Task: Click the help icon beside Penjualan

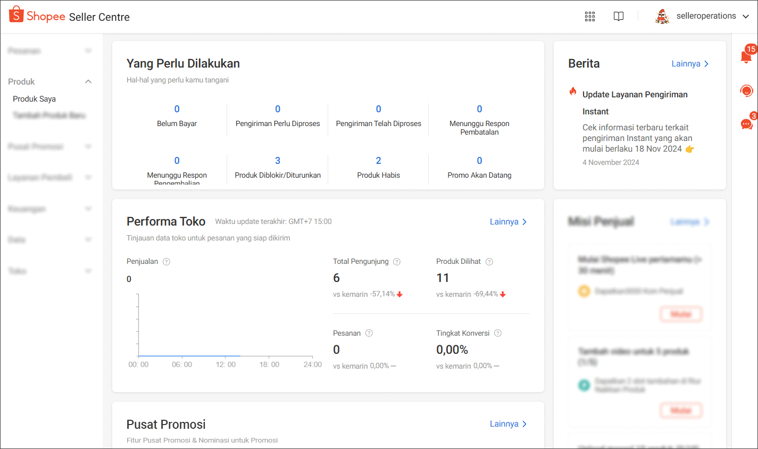Action: (x=166, y=262)
